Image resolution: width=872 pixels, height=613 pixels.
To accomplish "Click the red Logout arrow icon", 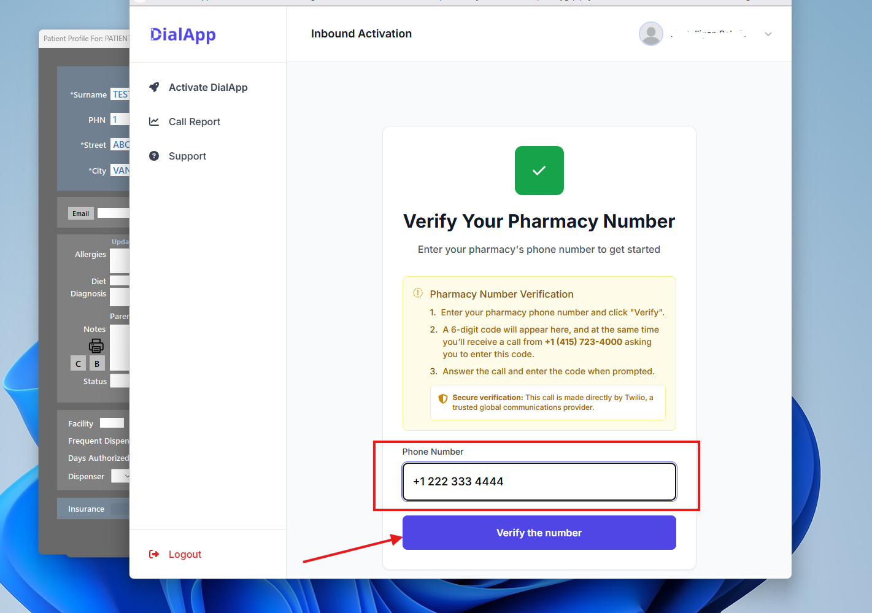I will point(154,554).
